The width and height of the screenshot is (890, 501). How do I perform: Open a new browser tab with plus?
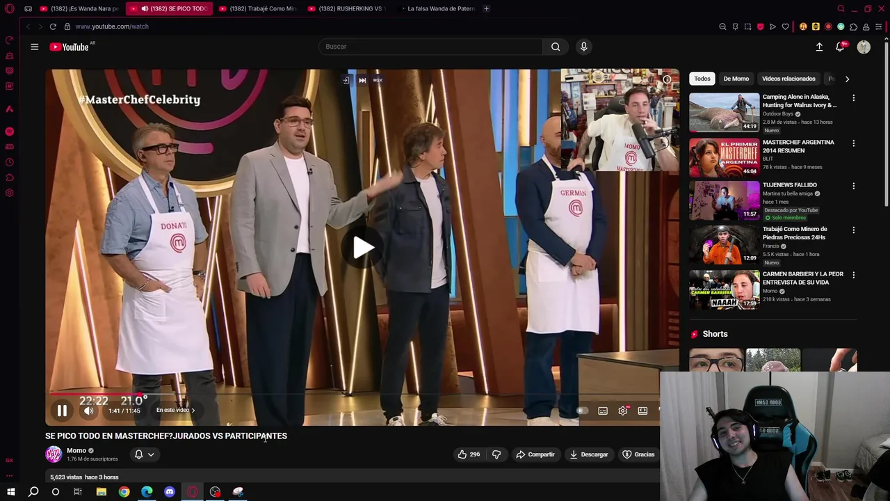pyautogui.click(x=486, y=8)
